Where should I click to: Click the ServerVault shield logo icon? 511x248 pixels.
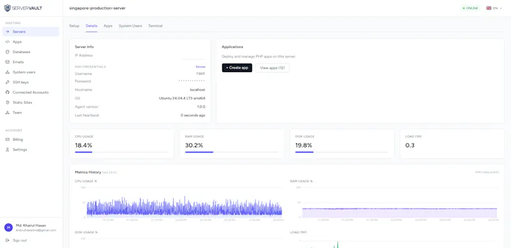tap(8, 8)
